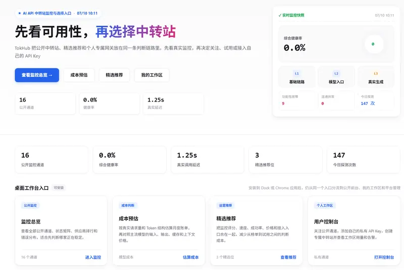This screenshot has width=404, height=270.
Task: Click the 桌面工作台入口 heading
Action: pos(32,188)
